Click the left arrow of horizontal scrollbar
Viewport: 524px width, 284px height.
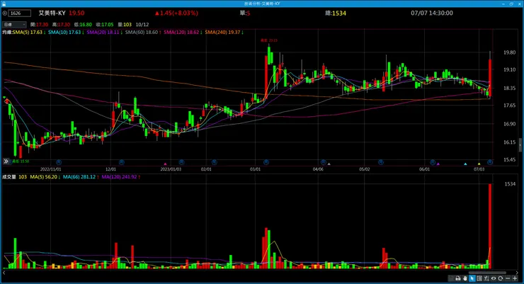click(4, 273)
